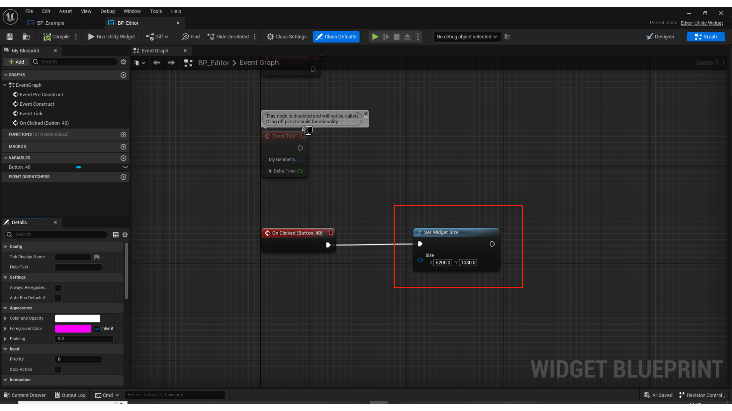This screenshot has height=411, width=732.
Task: Click Tab Display Name localization flag icon
Action: click(97, 257)
